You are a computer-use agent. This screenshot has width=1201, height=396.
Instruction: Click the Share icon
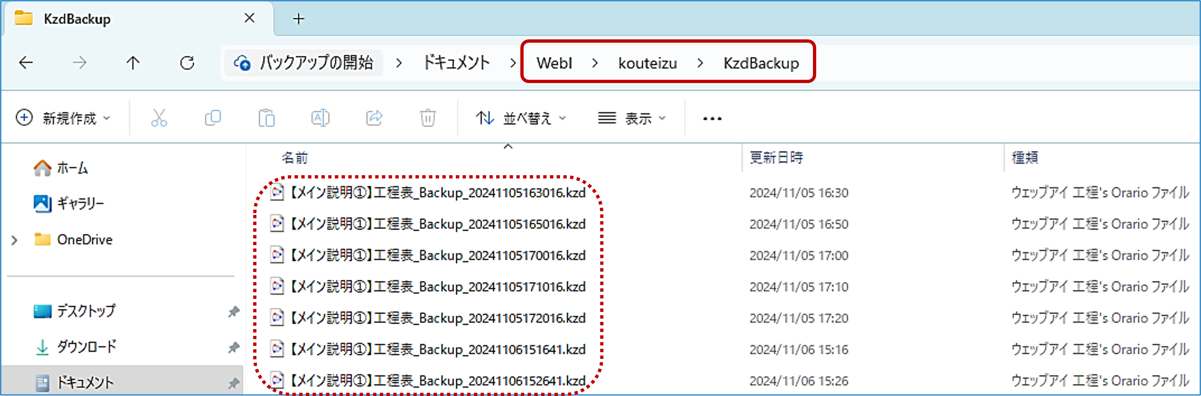[374, 118]
